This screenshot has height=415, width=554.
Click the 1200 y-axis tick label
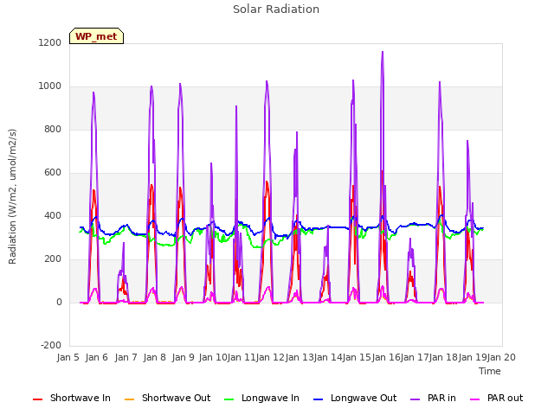[x=50, y=43]
